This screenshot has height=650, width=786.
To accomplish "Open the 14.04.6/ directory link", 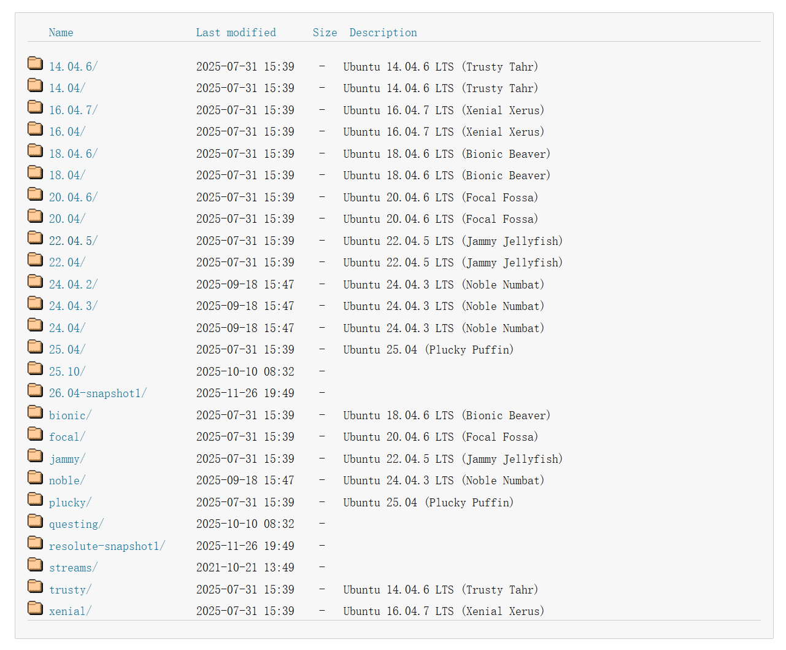I will (73, 67).
